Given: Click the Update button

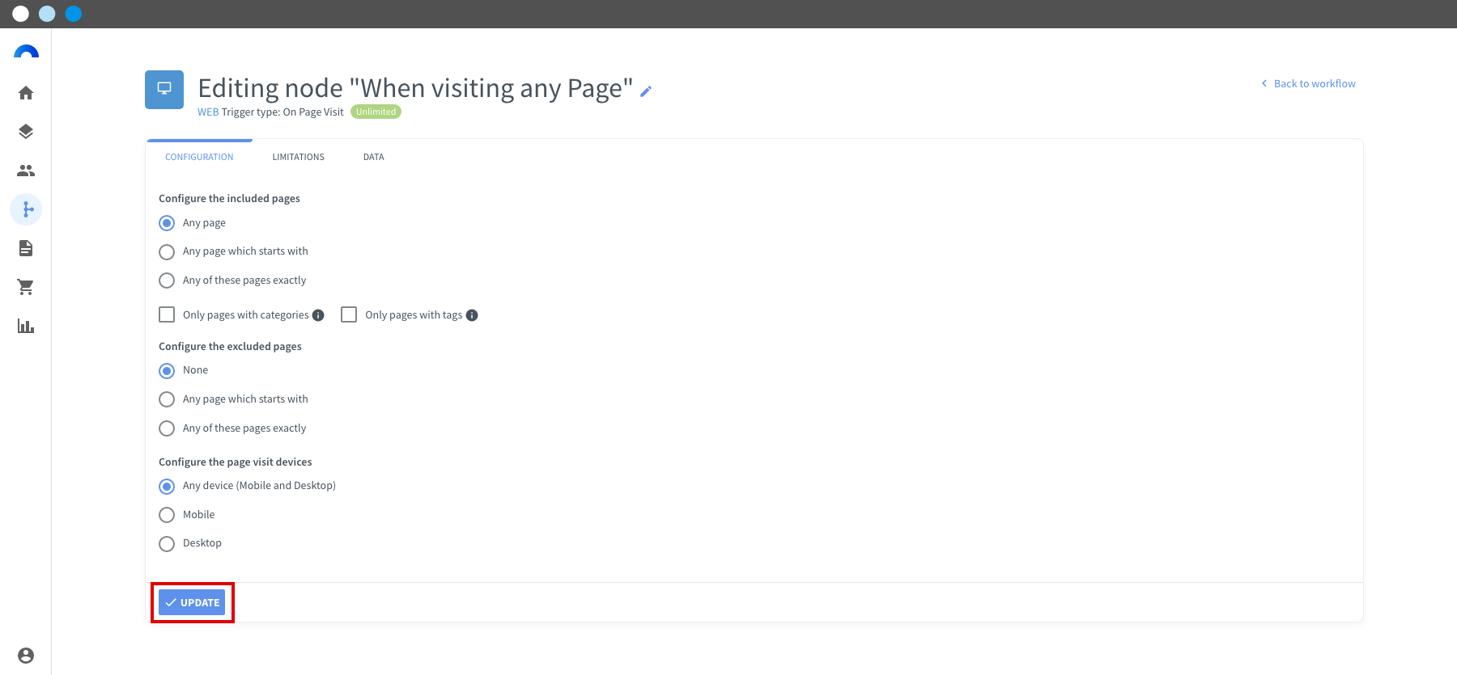Looking at the screenshot, I should point(192,602).
